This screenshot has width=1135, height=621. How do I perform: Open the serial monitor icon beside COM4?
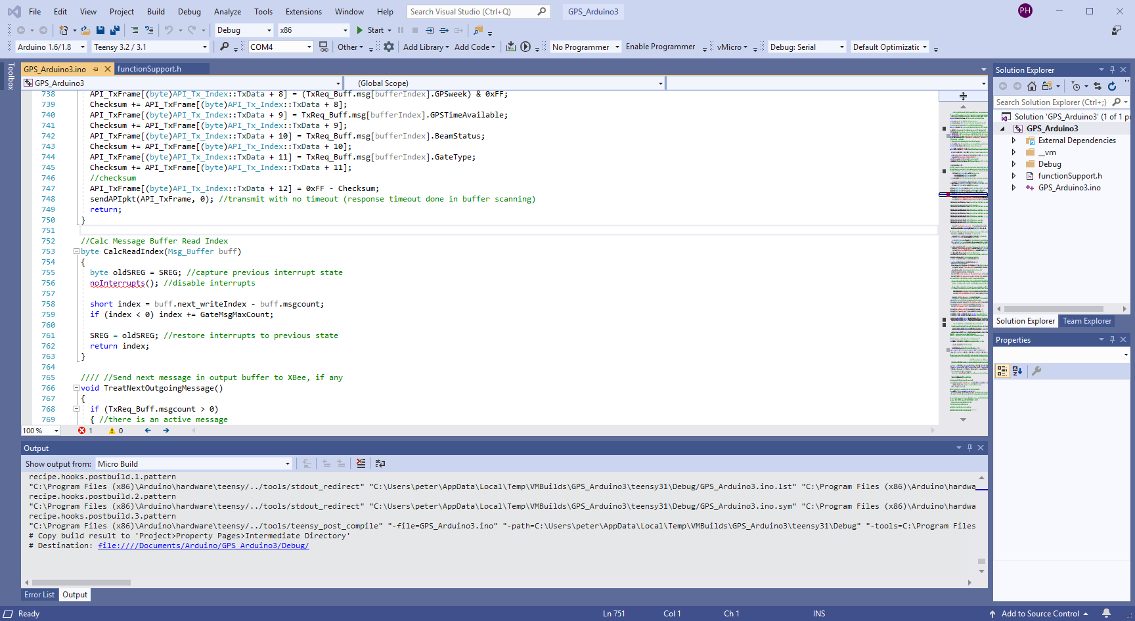323,47
